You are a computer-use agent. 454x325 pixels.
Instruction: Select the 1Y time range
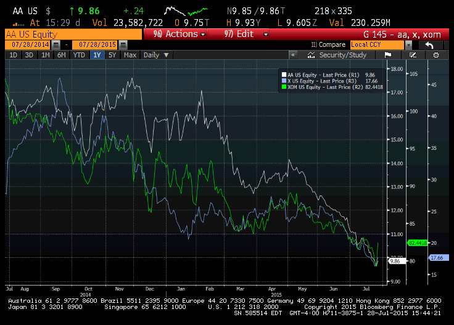[97, 55]
